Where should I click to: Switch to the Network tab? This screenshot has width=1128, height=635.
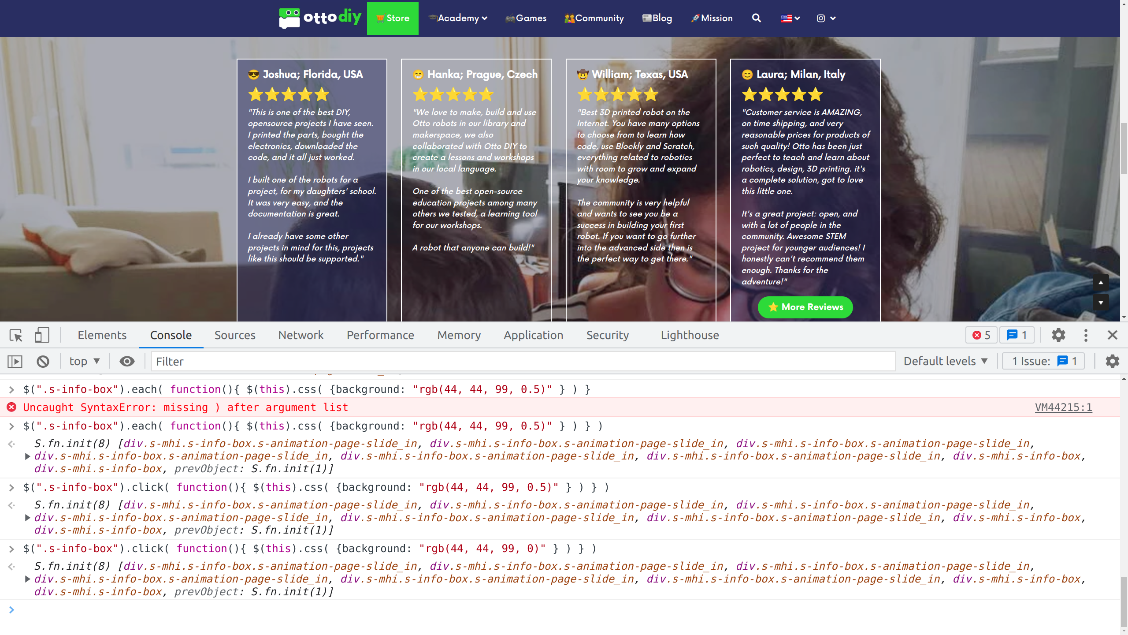301,336
